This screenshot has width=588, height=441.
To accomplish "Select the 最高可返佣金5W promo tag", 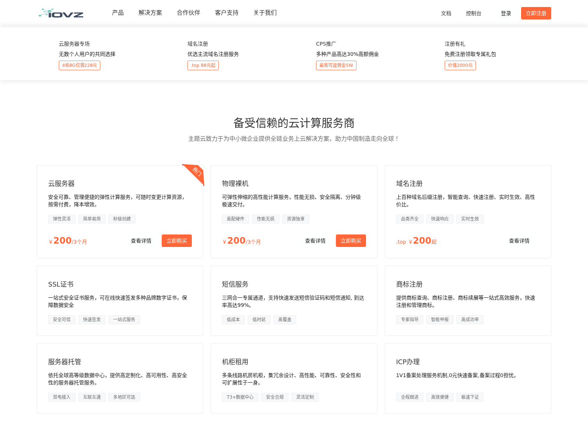I will pos(336,65).
